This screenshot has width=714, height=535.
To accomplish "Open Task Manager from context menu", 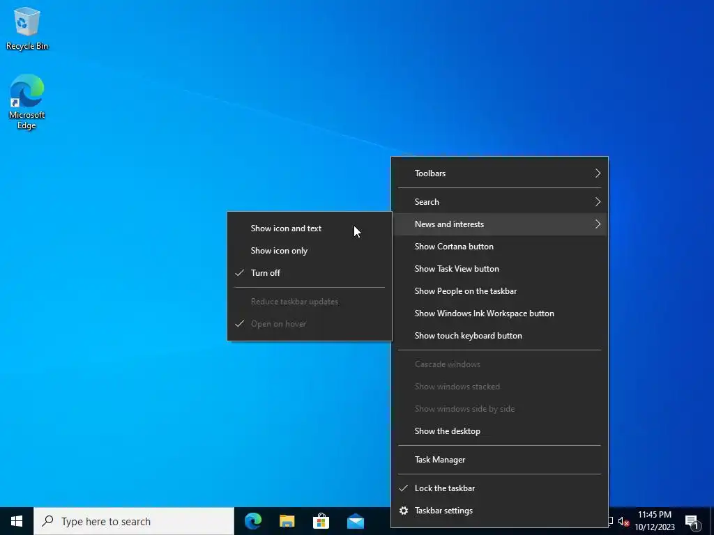I will point(499,460).
